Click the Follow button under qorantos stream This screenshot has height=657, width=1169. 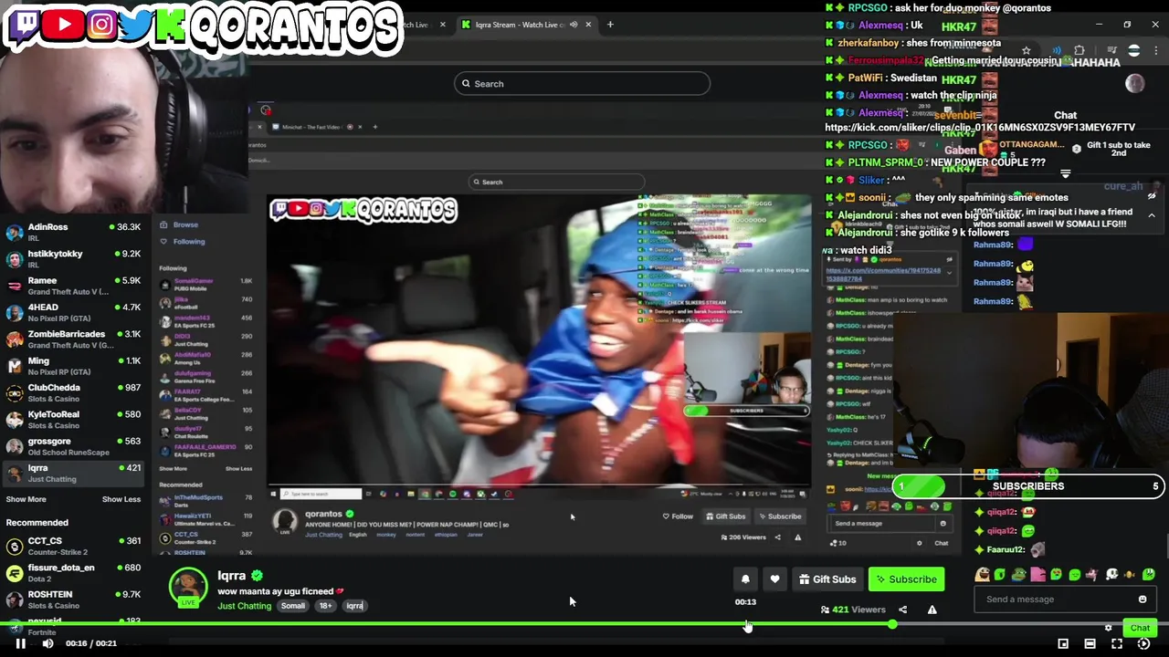tap(677, 516)
